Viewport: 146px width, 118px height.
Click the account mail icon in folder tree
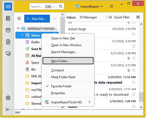click(x=23, y=29)
